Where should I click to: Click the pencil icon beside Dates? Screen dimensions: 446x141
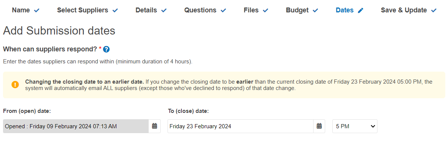click(x=361, y=10)
